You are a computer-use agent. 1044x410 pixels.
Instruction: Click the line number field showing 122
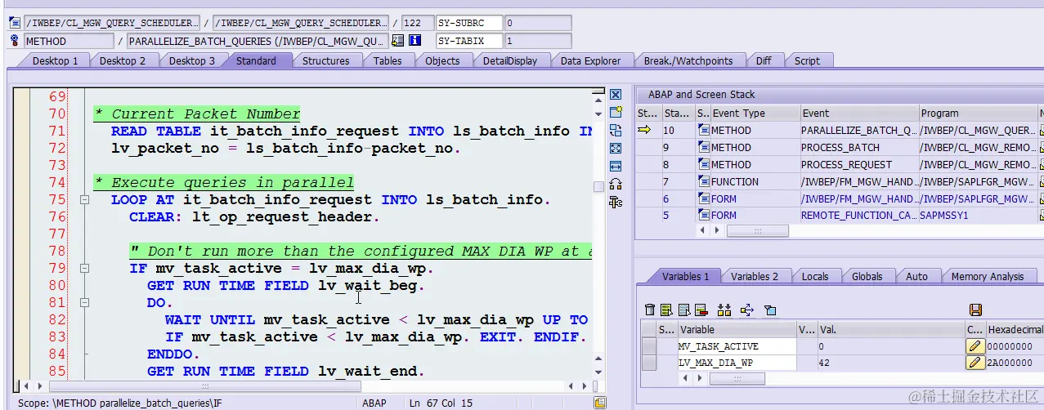[x=416, y=23]
